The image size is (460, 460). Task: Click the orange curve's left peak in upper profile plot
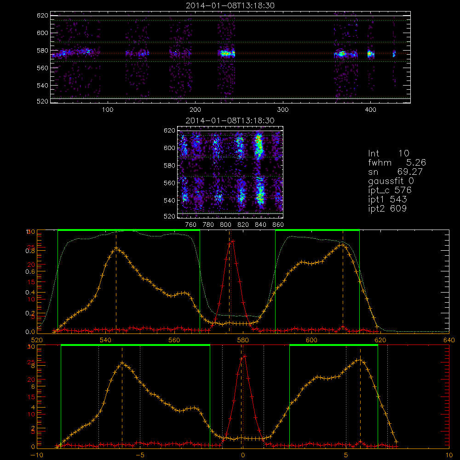pyautogui.click(x=116, y=248)
